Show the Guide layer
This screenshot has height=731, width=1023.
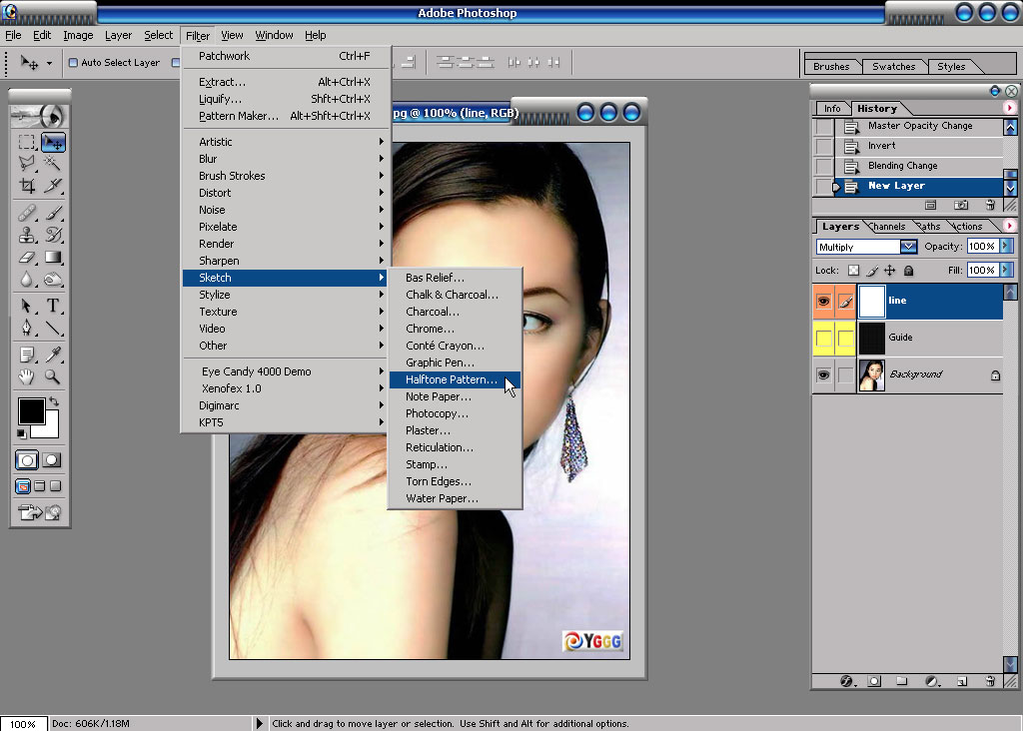pyautogui.click(x=823, y=338)
